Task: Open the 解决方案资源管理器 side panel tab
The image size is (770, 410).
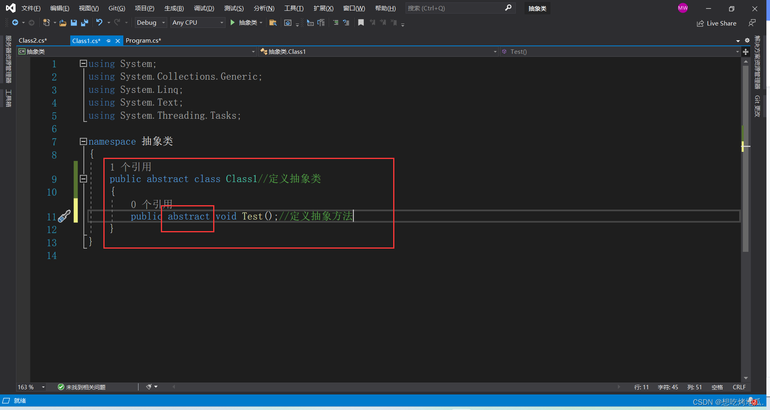Action: [757, 62]
